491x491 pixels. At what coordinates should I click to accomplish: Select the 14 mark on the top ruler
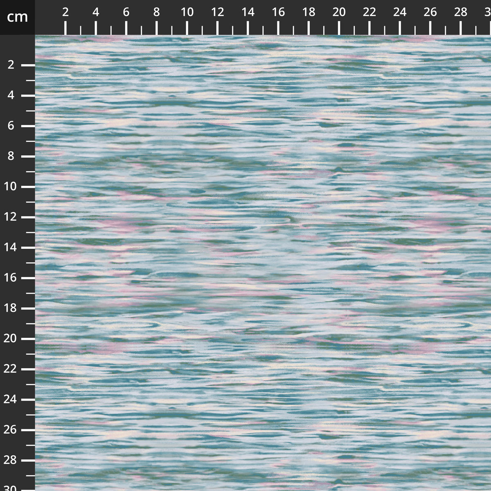(248, 13)
